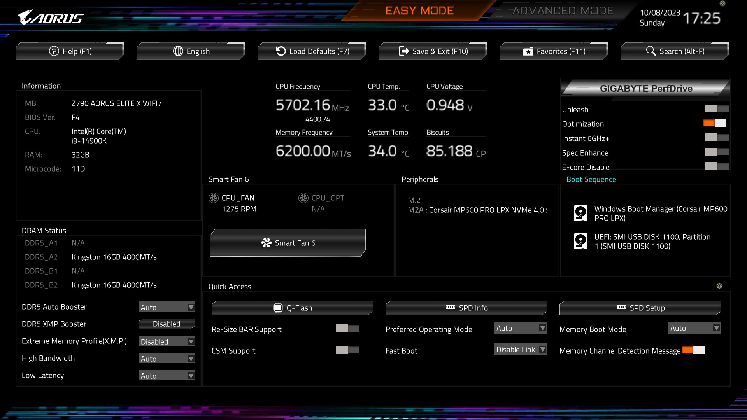Click the Load Defaults reset arrow icon
The height and width of the screenshot is (420, 747).
(281, 51)
